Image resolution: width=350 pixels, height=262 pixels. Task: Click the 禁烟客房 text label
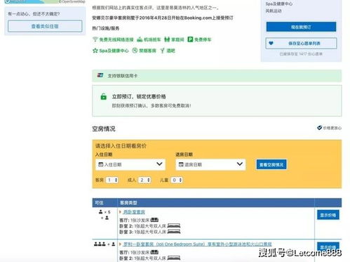click(147, 51)
